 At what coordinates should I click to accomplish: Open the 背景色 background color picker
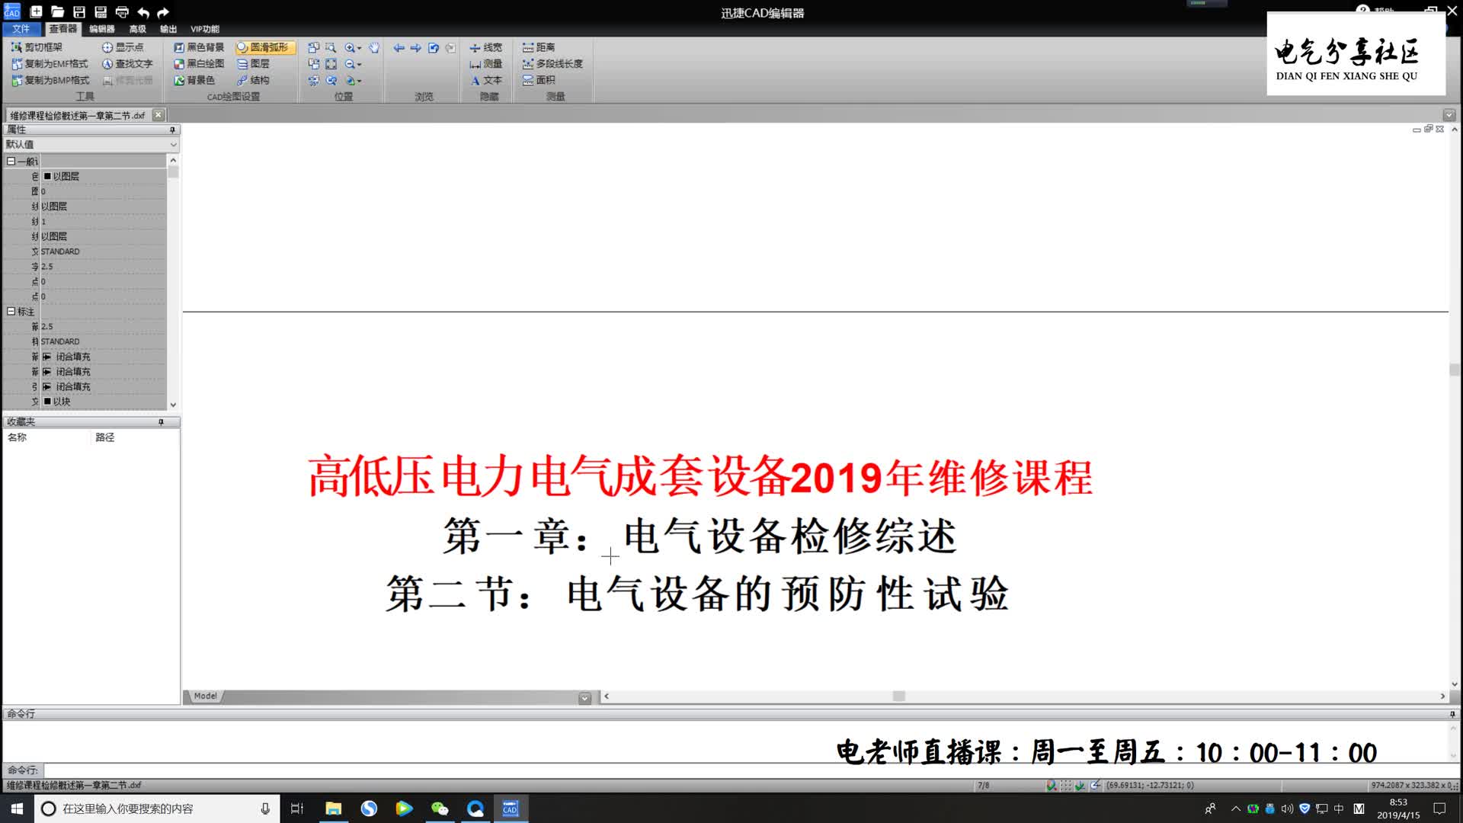tap(194, 80)
